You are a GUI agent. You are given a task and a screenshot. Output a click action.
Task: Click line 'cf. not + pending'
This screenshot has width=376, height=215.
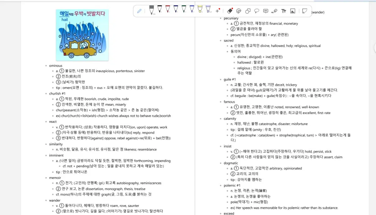point(113,166)
